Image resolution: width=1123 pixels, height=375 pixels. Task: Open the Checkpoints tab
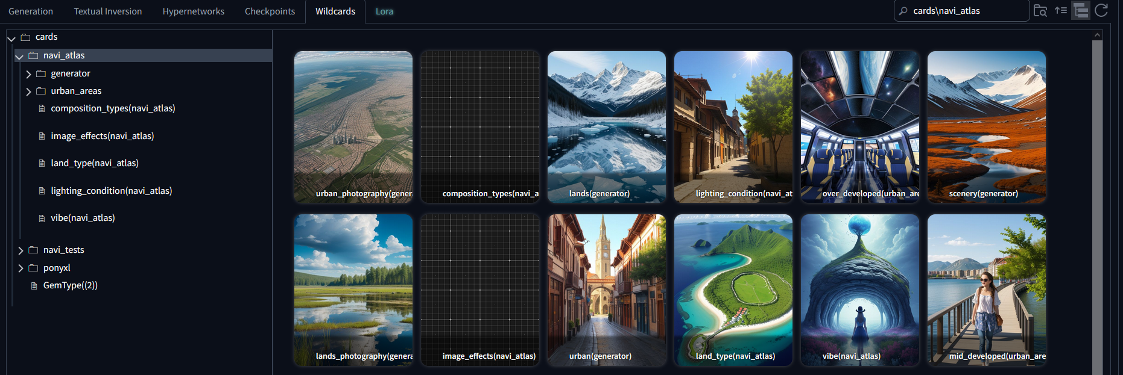tap(270, 11)
